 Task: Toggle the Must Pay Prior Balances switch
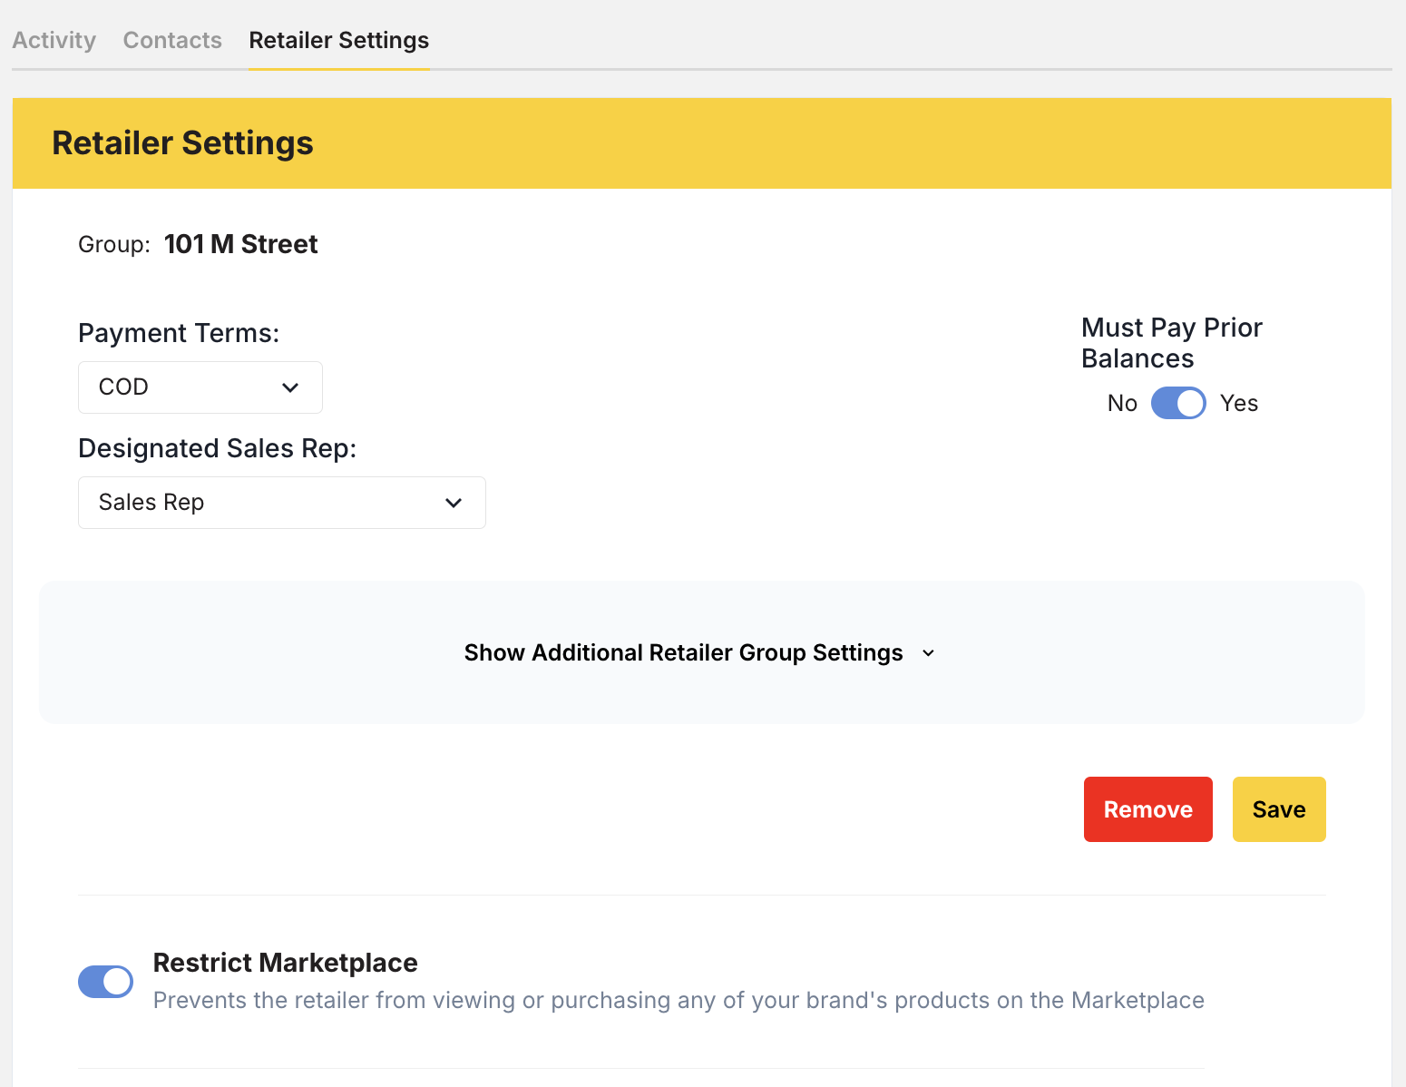1178,403
